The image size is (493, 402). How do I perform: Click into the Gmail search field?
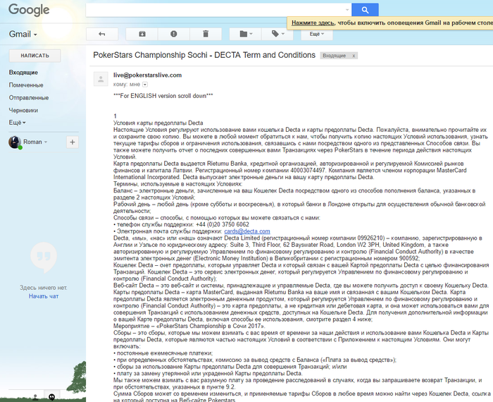pos(216,10)
